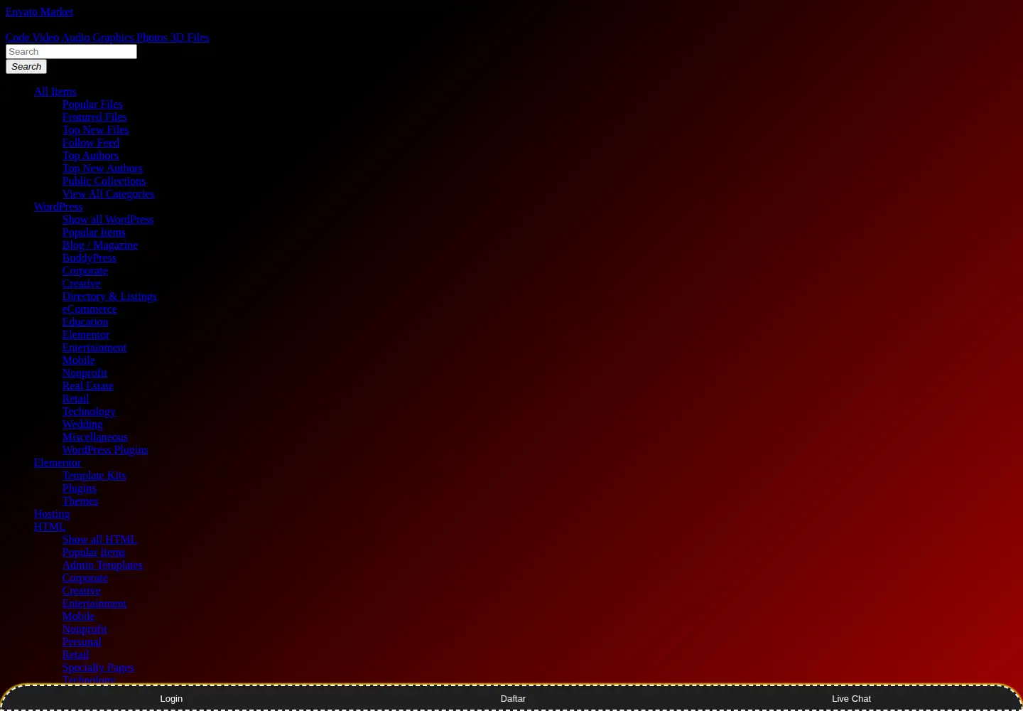View the Top Authors page
The height and width of the screenshot is (711, 1023).
point(90,156)
